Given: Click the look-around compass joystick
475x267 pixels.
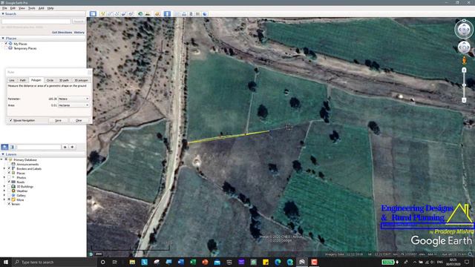Looking at the screenshot, I should point(464,30).
